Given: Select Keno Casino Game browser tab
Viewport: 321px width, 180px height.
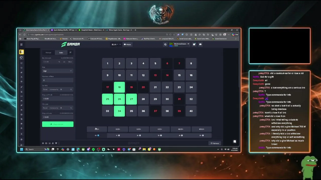Looking at the screenshot, I should (x=36, y=30).
